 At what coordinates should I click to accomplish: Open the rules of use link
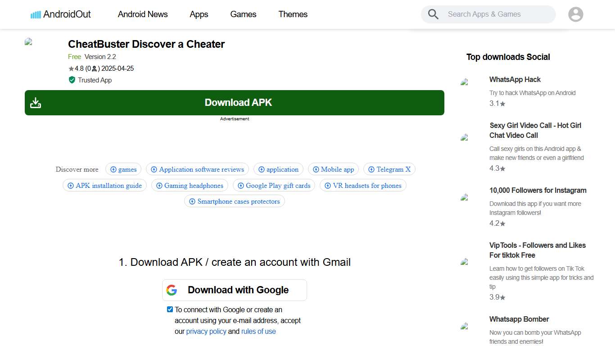tap(258, 331)
